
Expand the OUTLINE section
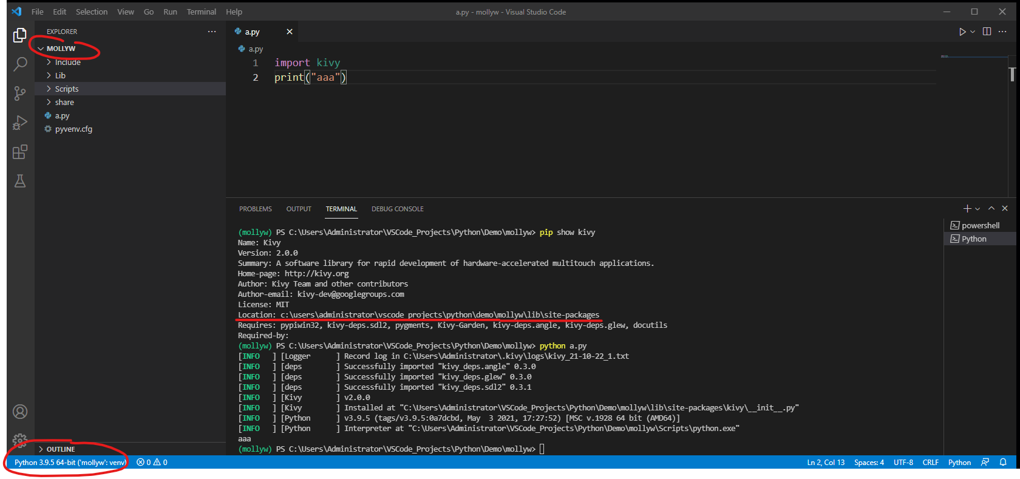tap(130, 449)
